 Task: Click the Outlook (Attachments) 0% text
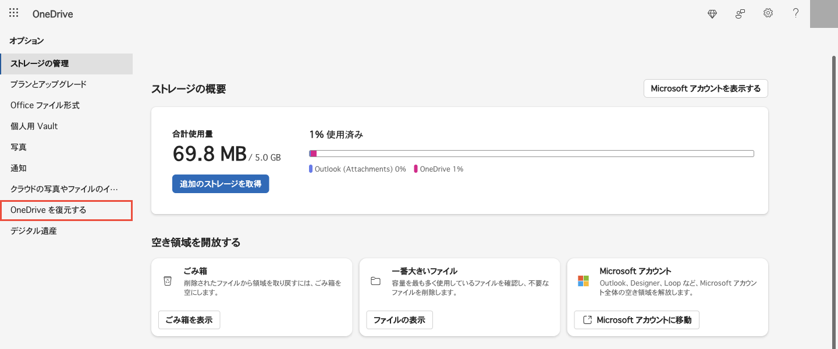click(360, 169)
